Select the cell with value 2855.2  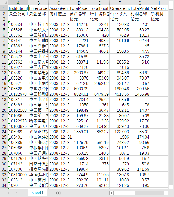119,62
